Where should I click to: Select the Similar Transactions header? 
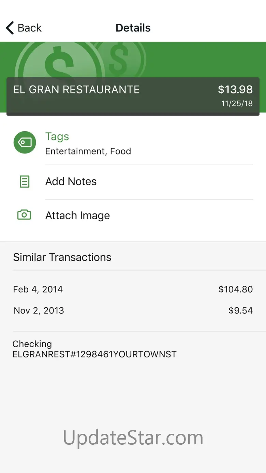[x=62, y=257]
